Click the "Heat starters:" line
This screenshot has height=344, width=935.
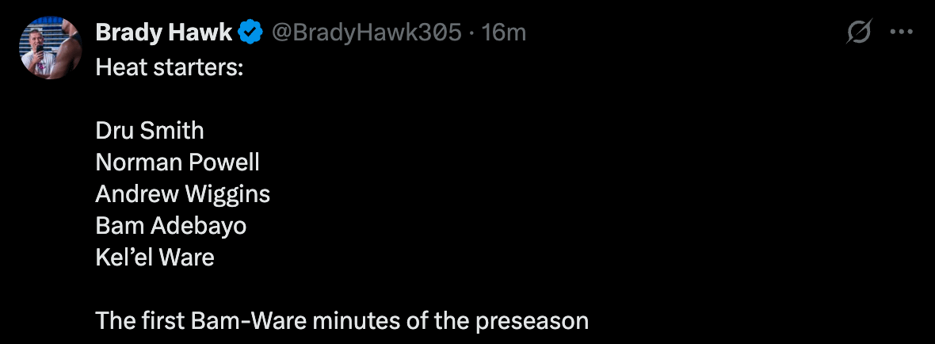(x=169, y=66)
